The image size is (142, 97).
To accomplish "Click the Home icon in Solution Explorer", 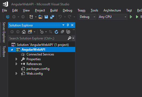I will pyautogui.click(x=24, y=32).
